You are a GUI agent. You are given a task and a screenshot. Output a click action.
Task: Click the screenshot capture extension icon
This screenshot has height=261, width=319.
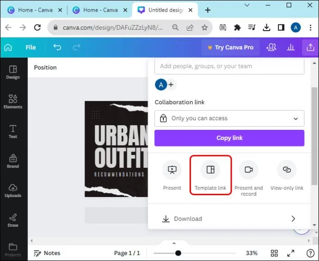tap(223, 27)
